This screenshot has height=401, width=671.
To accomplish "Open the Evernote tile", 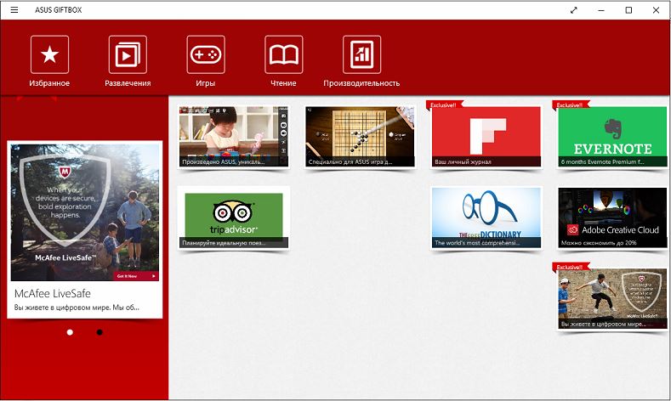I will [x=612, y=137].
